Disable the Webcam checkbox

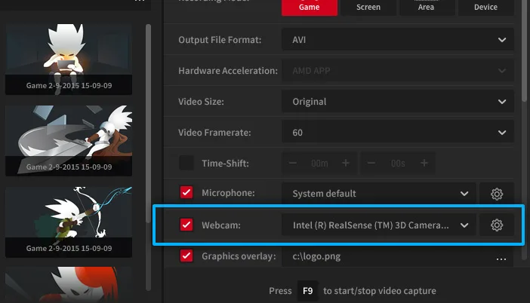(186, 225)
